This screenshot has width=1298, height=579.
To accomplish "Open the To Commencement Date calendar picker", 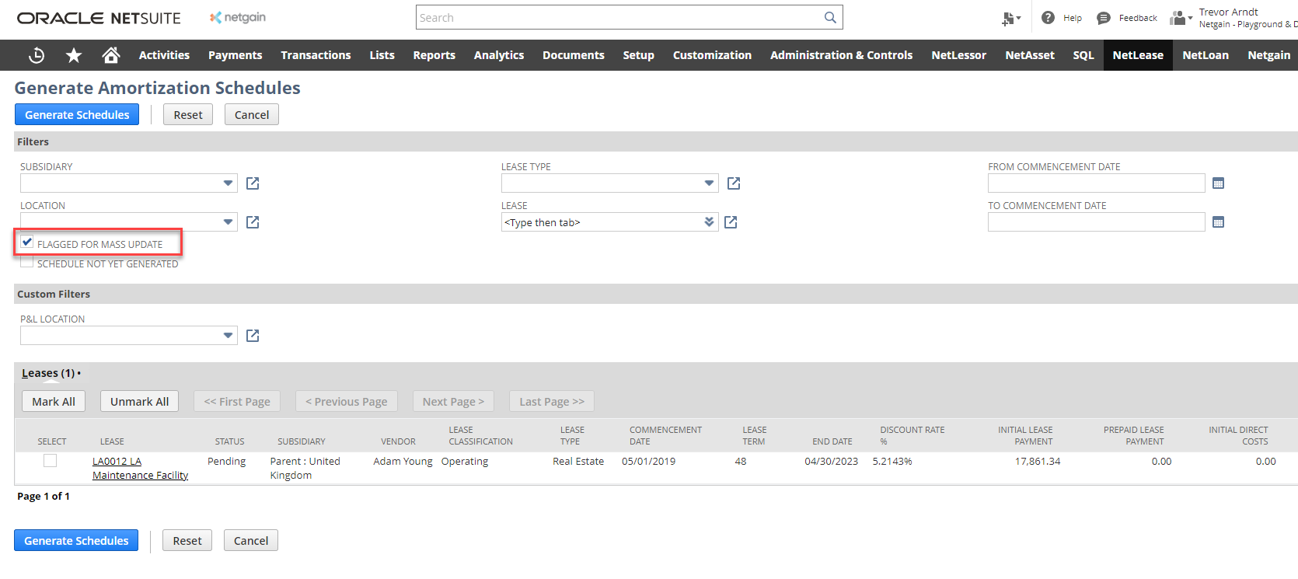I will 1218,222.
